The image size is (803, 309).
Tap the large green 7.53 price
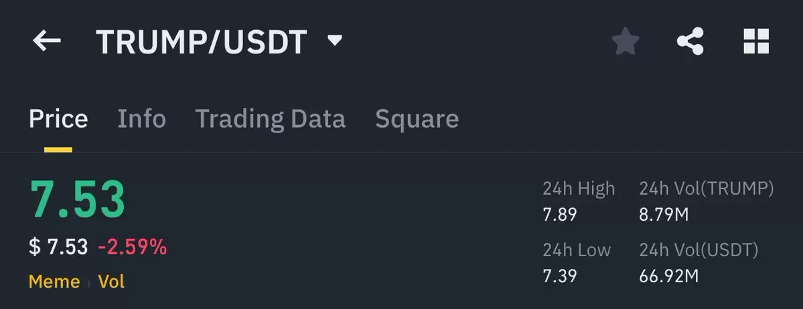78,199
